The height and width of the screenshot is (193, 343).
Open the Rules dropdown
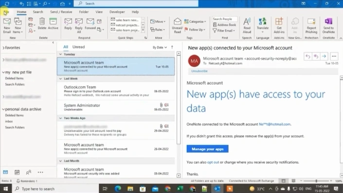158,30
